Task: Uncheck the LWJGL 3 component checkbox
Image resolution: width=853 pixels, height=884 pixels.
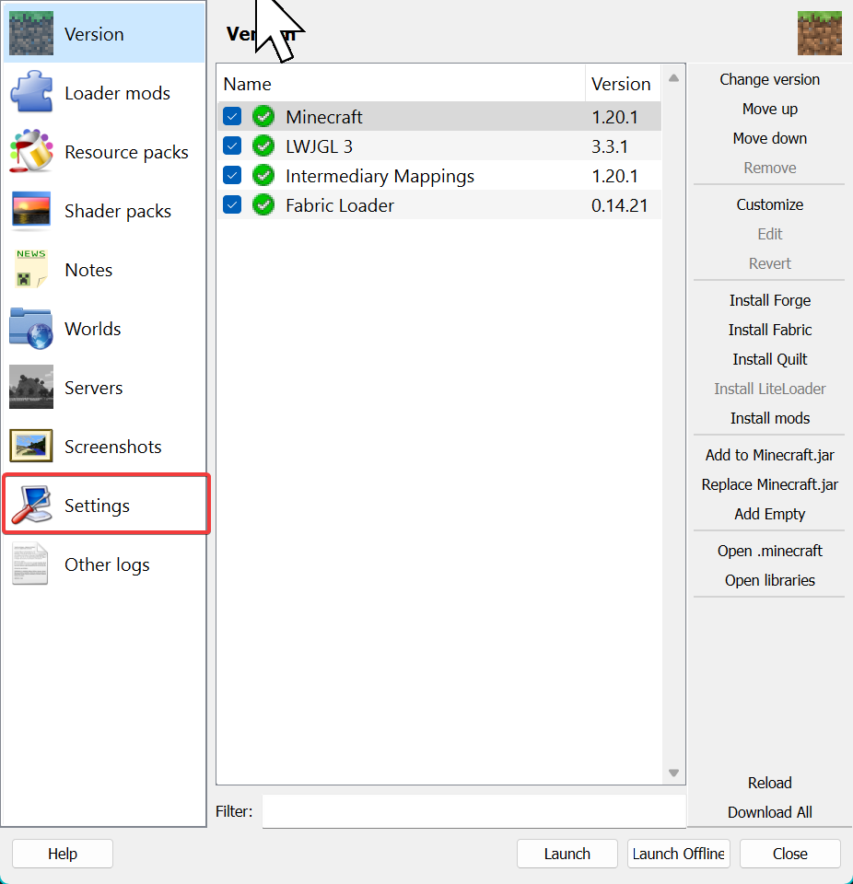Action: pyautogui.click(x=232, y=146)
